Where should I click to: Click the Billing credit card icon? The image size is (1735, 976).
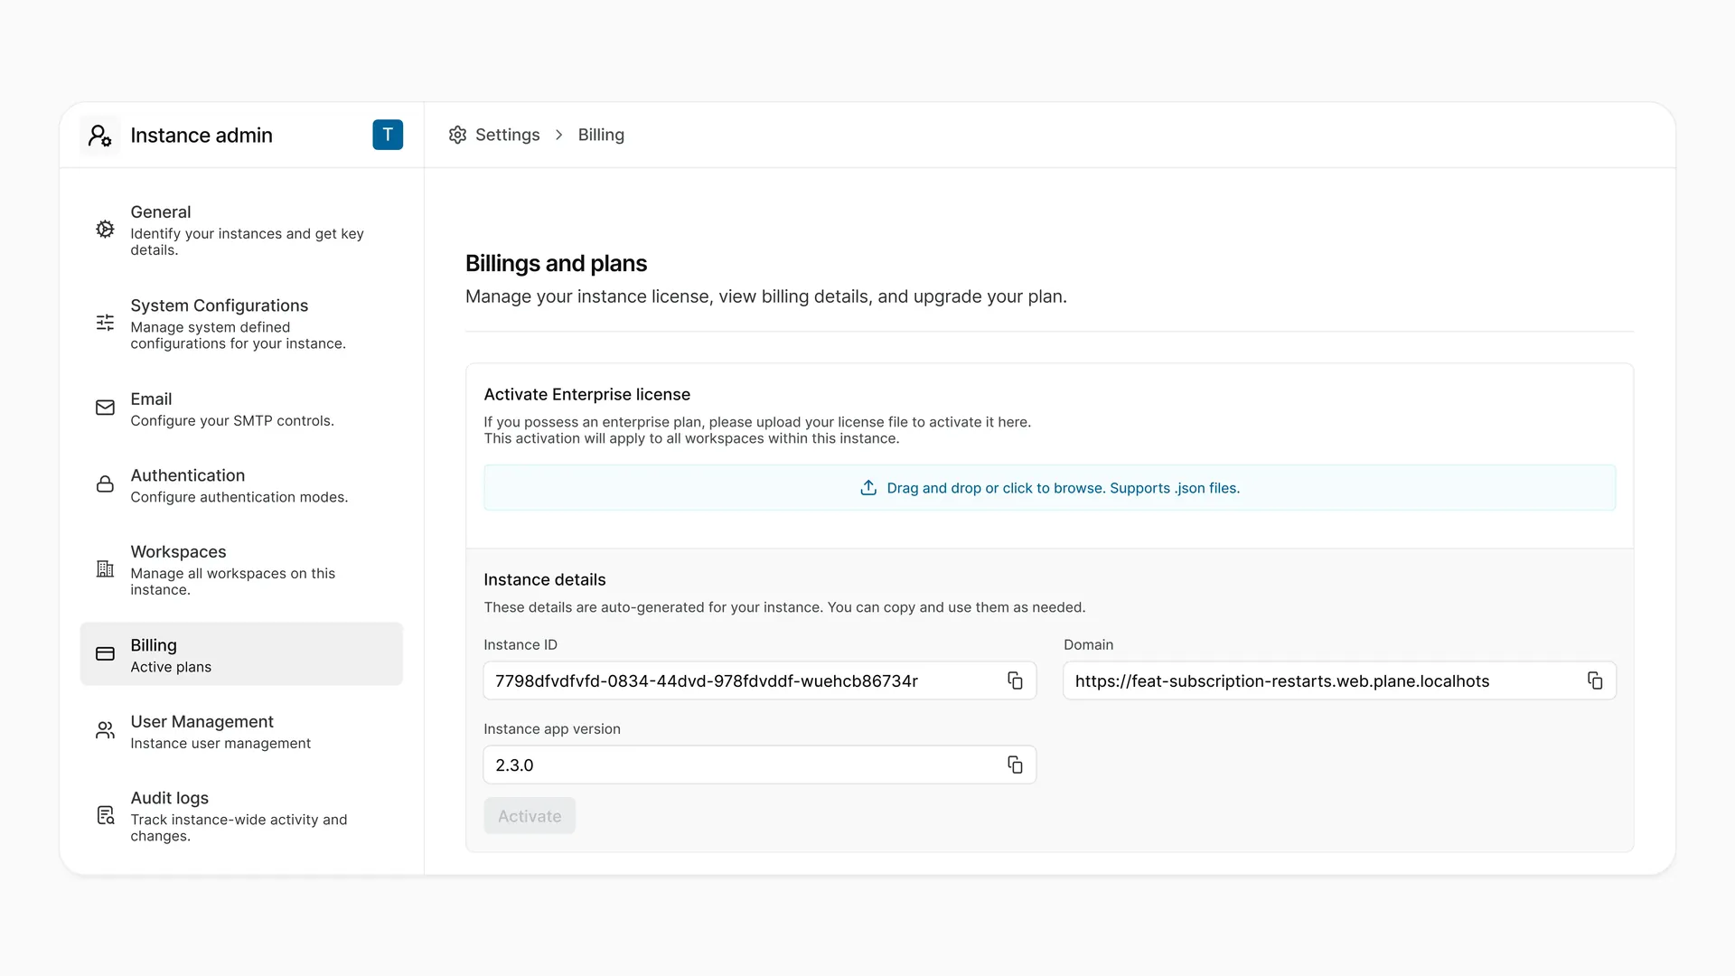[x=106, y=653]
